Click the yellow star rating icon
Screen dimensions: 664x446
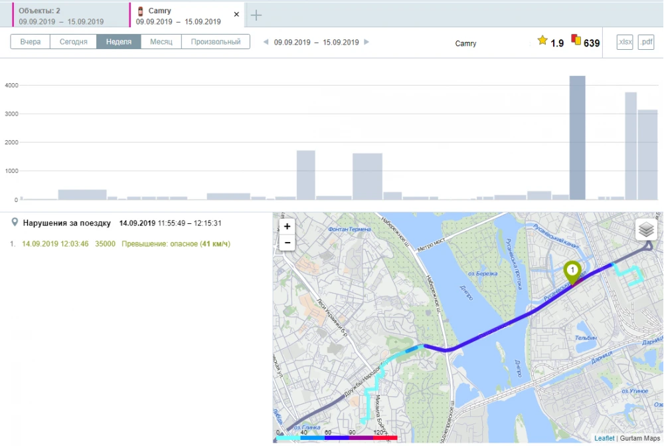point(542,41)
